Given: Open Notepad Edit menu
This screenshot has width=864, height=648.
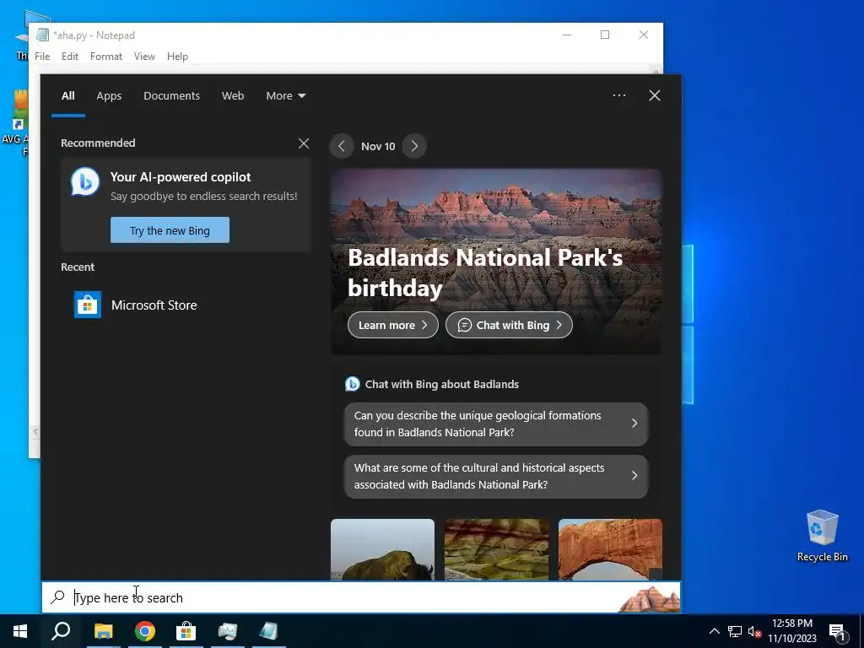Looking at the screenshot, I should click(x=70, y=57).
